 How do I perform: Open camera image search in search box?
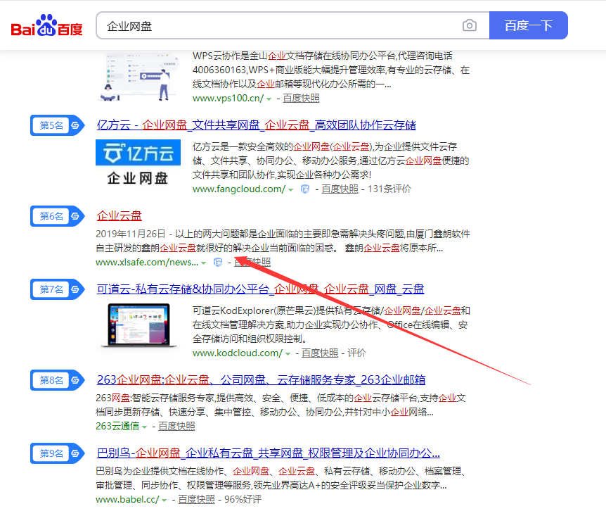[x=469, y=25]
